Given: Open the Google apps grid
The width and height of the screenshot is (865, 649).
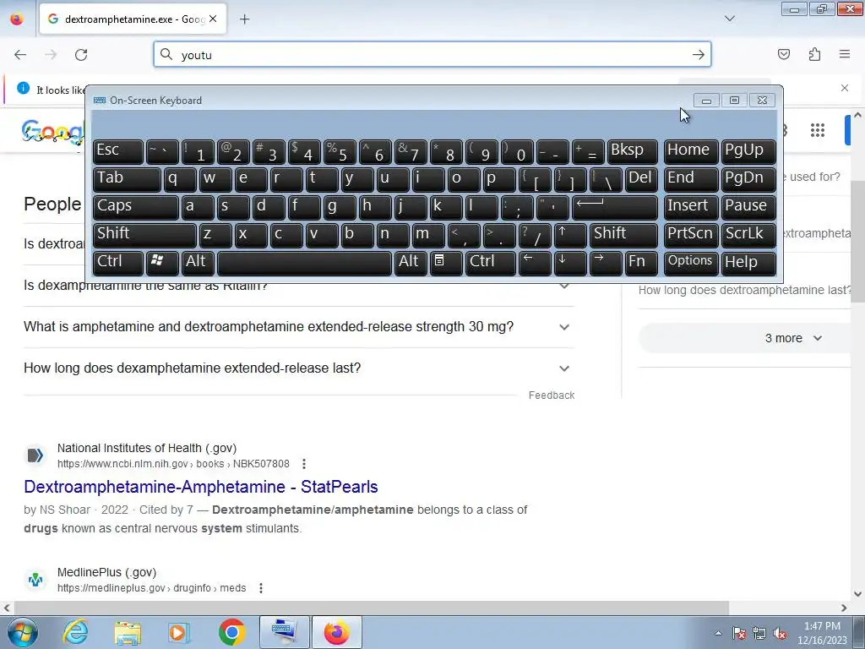Looking at the screenshot, I should (x=818, y=130).
